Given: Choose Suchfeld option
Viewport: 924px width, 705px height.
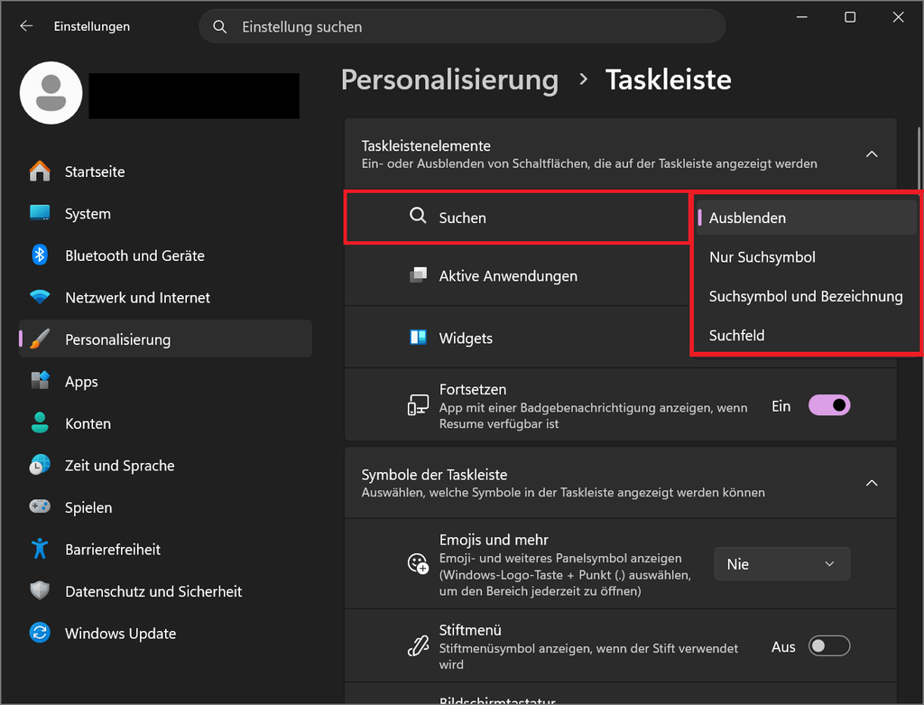Looking at the screenshot, I should click(x=807, y=336).
